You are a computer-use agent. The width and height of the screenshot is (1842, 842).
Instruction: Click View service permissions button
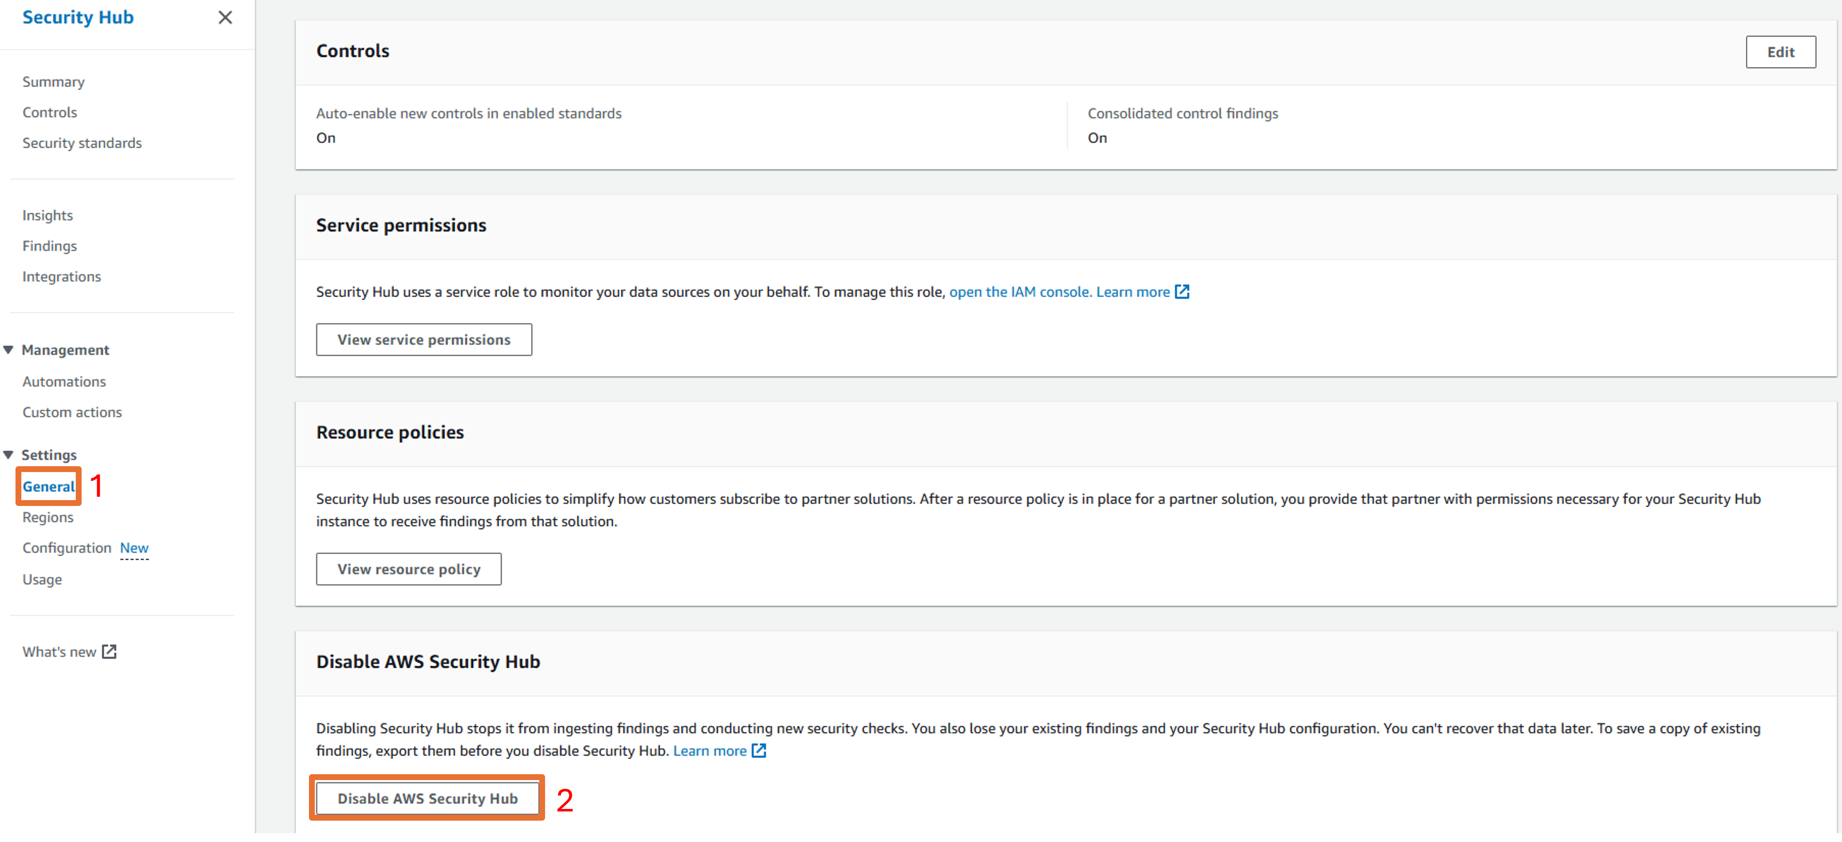(424, 339)
